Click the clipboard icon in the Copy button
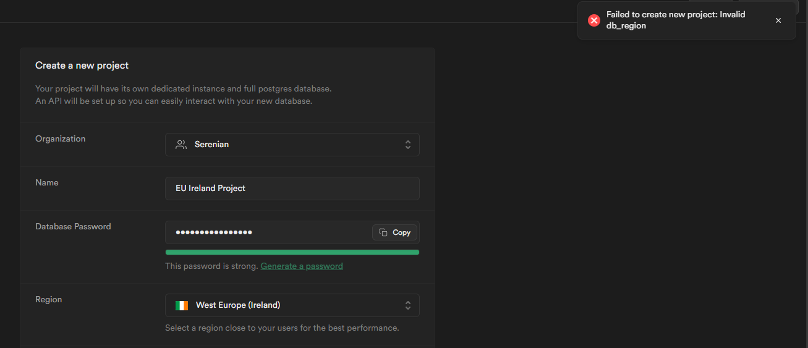Screen dimensions: 808x348 pos(383,232)
